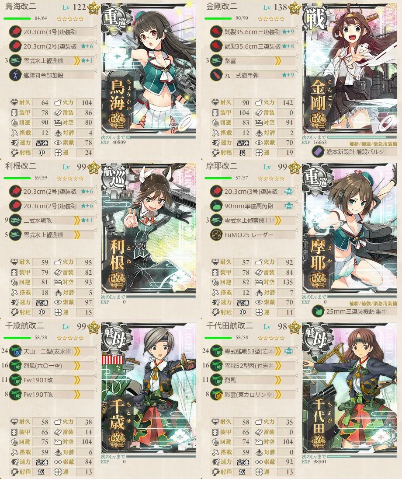Click the Tenzan Model 12 torpedo bomber icon

[x=15, y=351]
